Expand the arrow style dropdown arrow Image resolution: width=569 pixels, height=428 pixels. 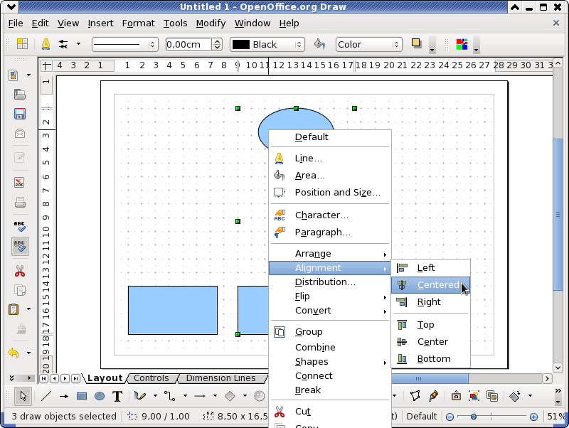click(78, 44)
